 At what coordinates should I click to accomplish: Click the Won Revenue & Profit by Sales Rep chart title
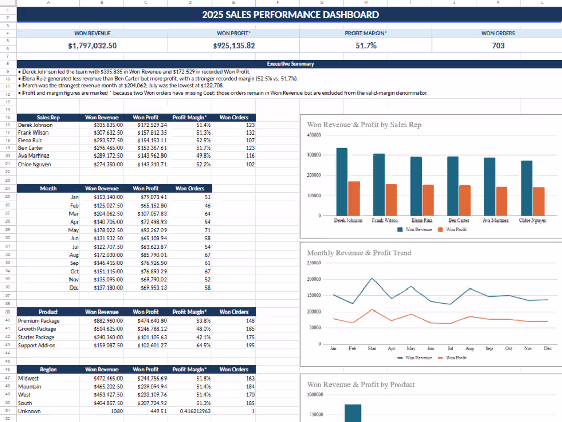pos(364,124)
